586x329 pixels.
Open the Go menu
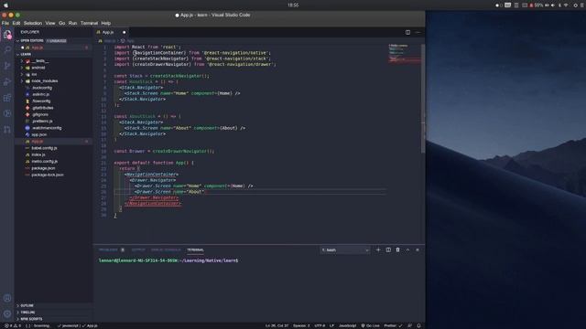tap(61, 23)
